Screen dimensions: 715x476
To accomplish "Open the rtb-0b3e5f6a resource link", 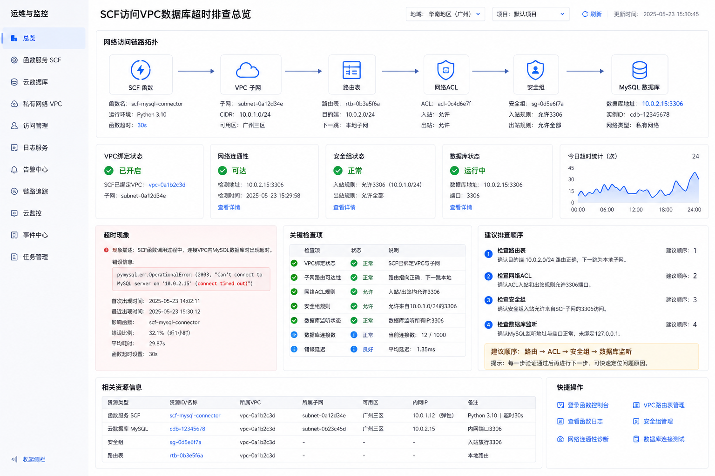I will [x=186, y=456].
